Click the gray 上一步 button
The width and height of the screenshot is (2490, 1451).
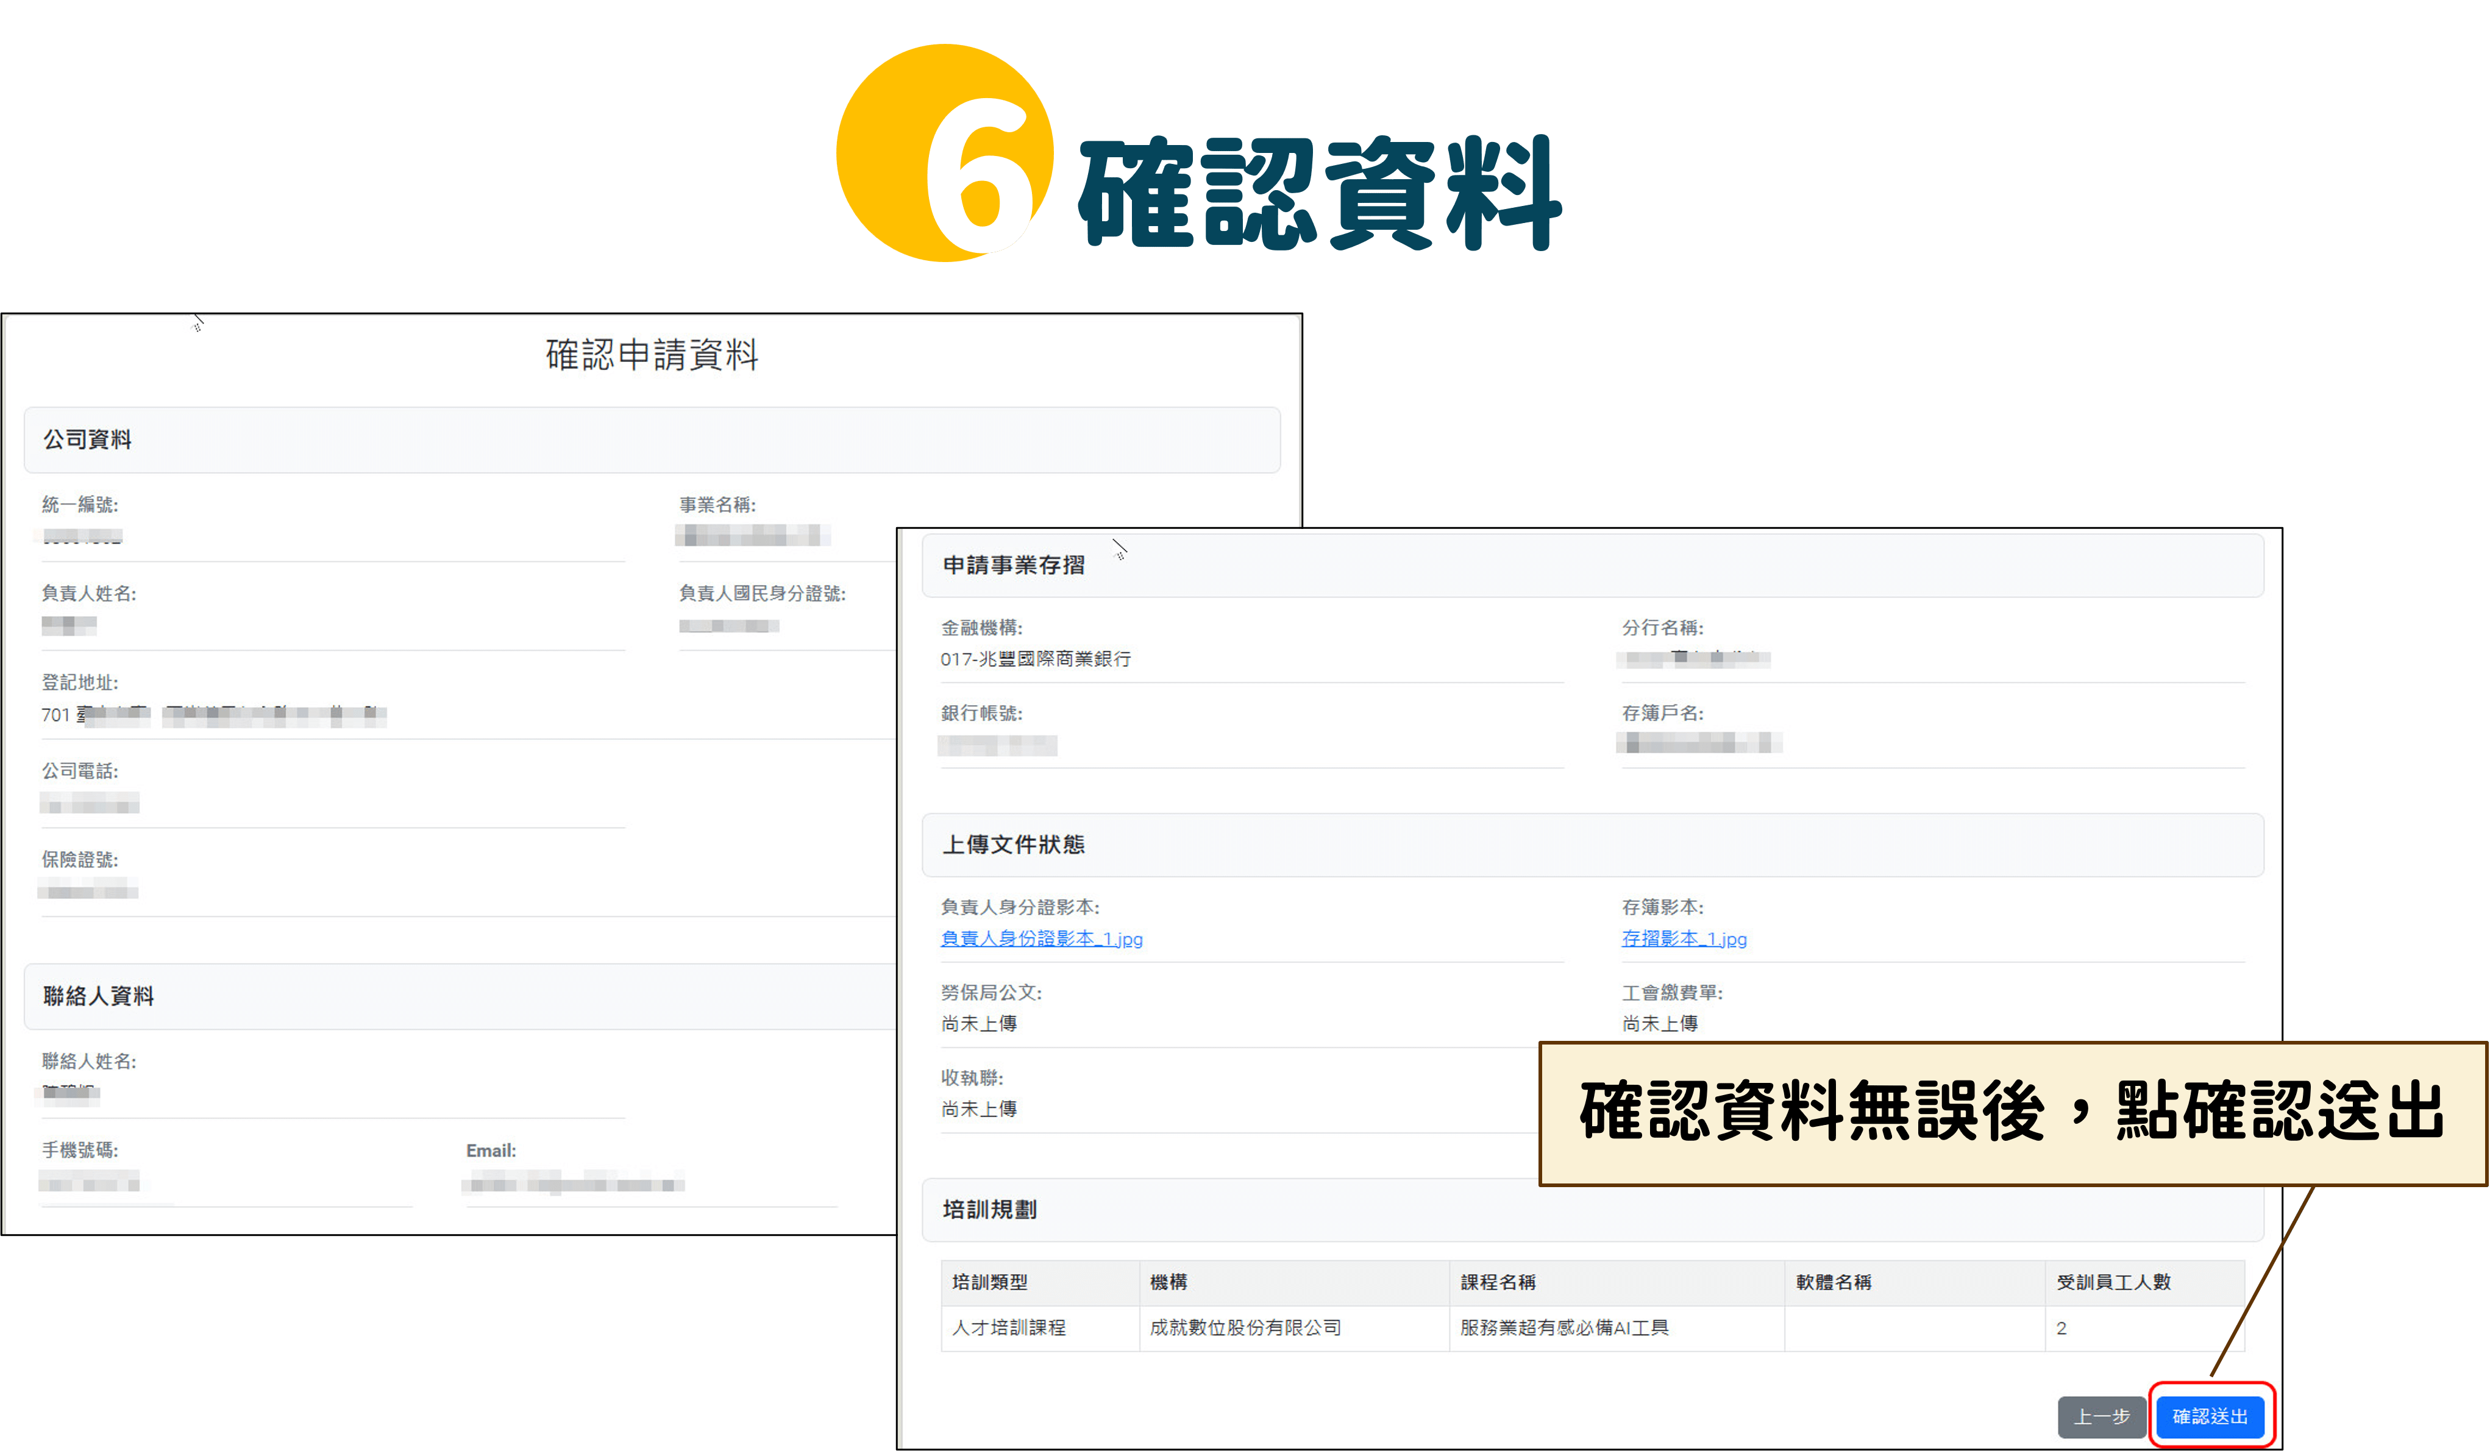point(2100,1416)
